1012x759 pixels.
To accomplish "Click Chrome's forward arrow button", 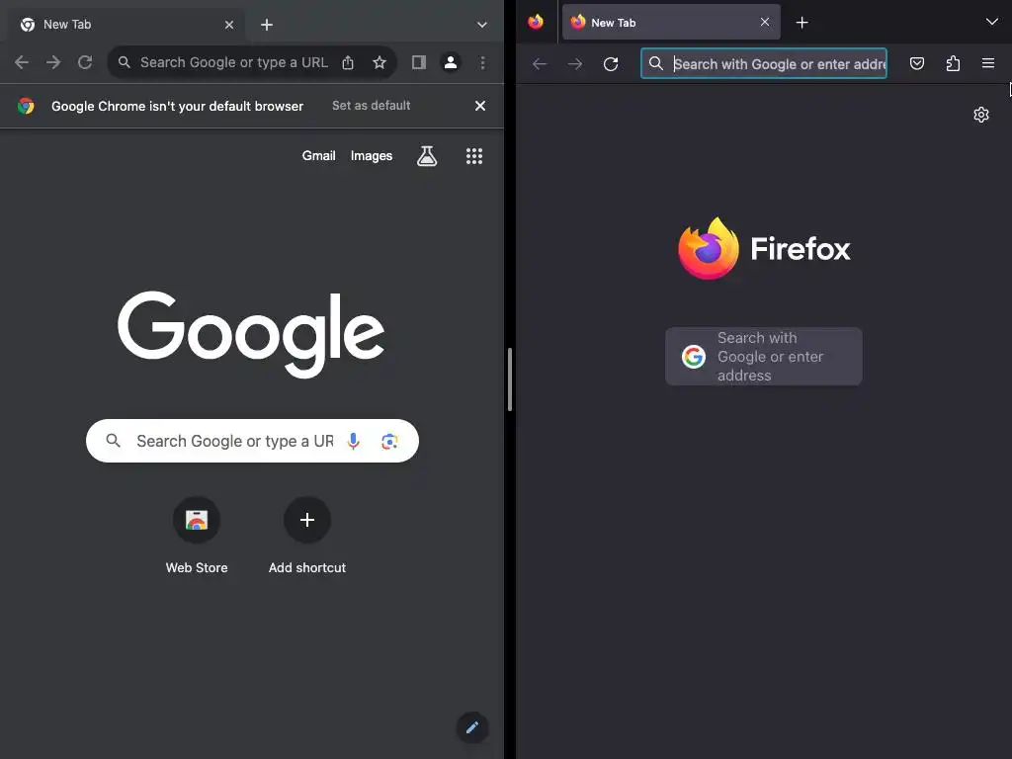I will [53, 62].
